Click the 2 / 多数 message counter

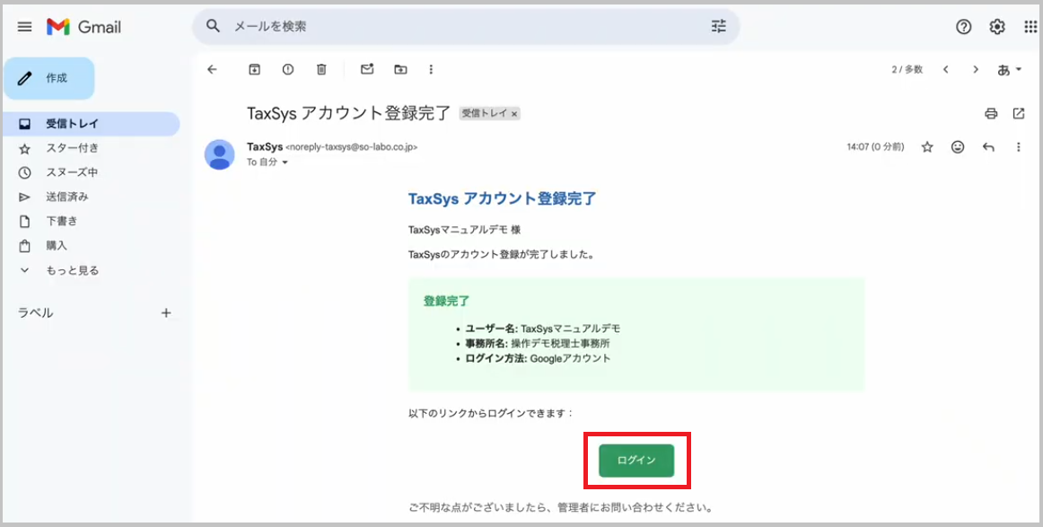pyautogui.click(x=907, y=69)
